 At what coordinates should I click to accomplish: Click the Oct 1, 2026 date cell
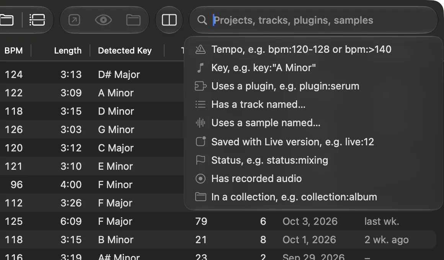(x=309, y=240)
